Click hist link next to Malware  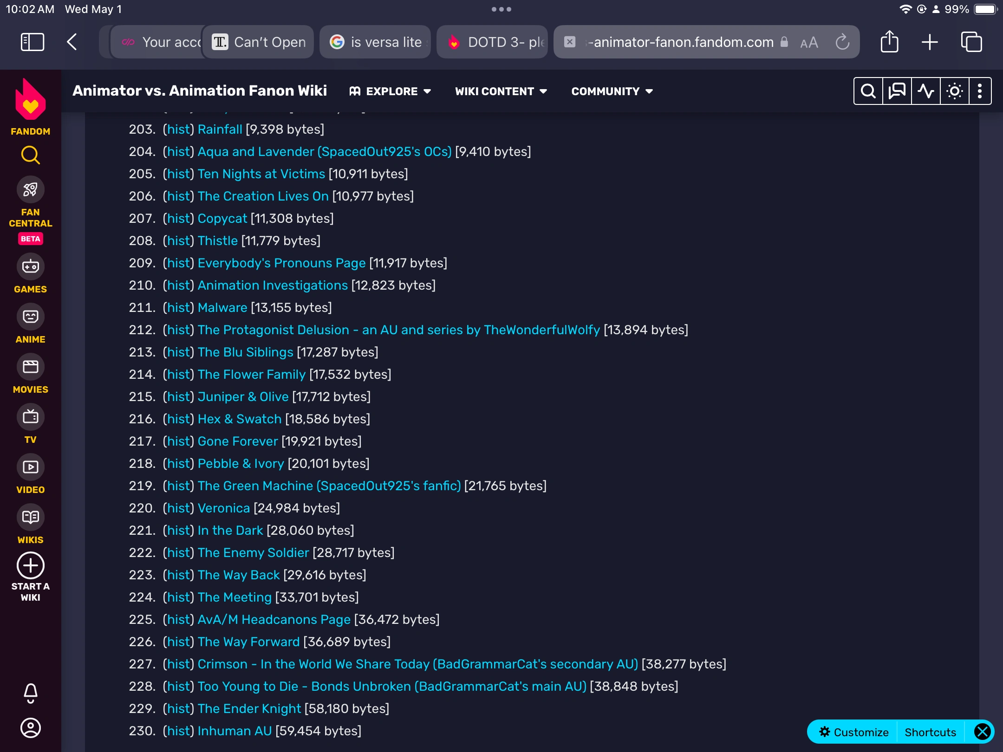179,307
